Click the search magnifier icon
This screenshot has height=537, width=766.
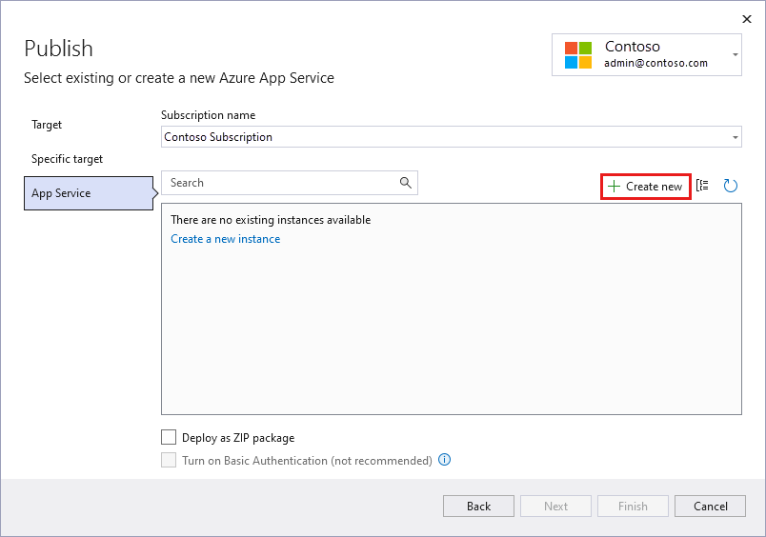(x=406, y=183)
